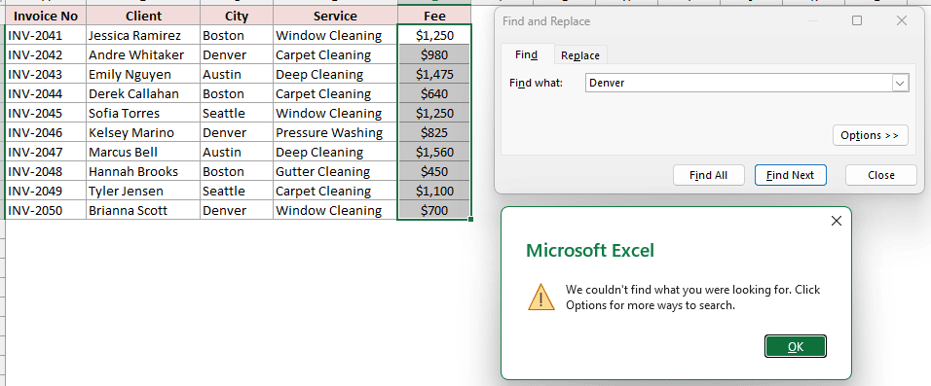Image resolution: width=931 pixels, height=386 pixels.
Task: Select cell INV-2048
Action: click(x=46, y=172)
